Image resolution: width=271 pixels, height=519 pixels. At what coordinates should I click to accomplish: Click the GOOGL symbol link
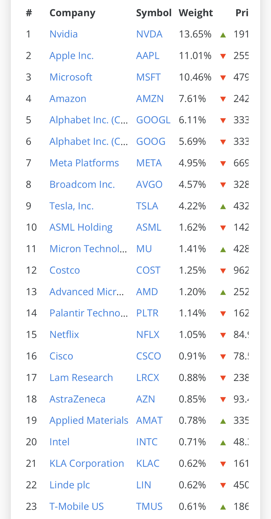tap(153, 120)
